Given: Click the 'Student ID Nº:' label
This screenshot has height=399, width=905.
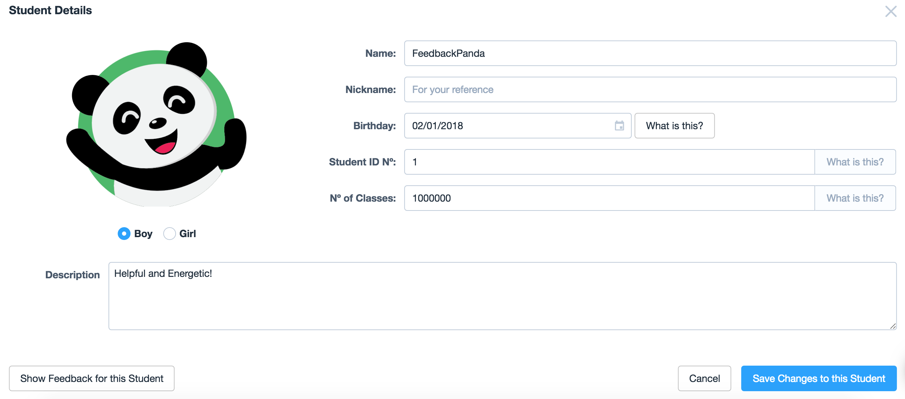Looking at the screenshot, I should (x=362, y=162).
